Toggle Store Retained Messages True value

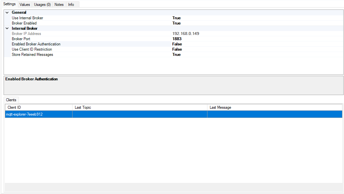[x=176, y=55]
